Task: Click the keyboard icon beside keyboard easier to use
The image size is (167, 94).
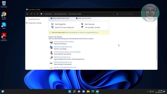Action: pyautogui.click(x=51, y=63)
